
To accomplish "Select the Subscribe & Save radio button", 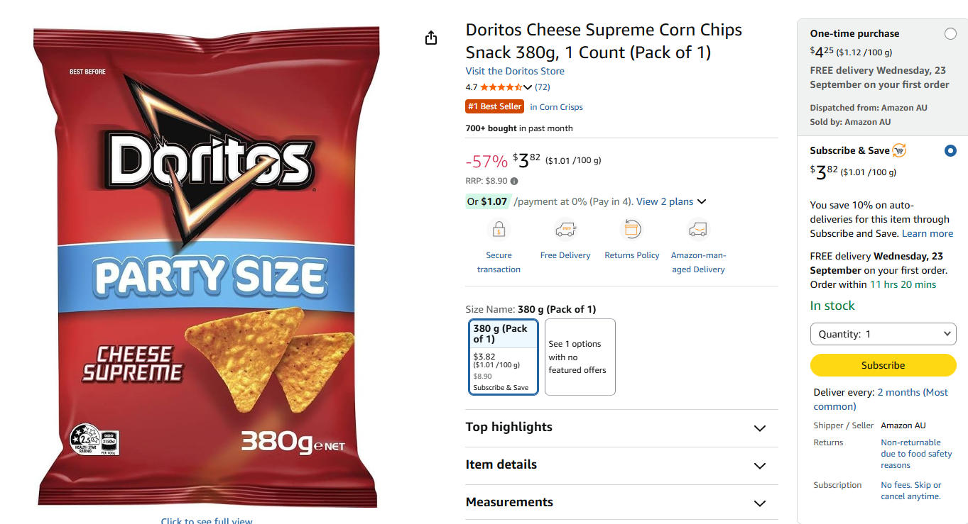I will coord(950,151).
